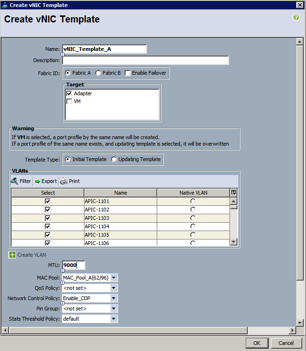Click the Filter toolbar label
Screen dimensions: 306x351
25,181
